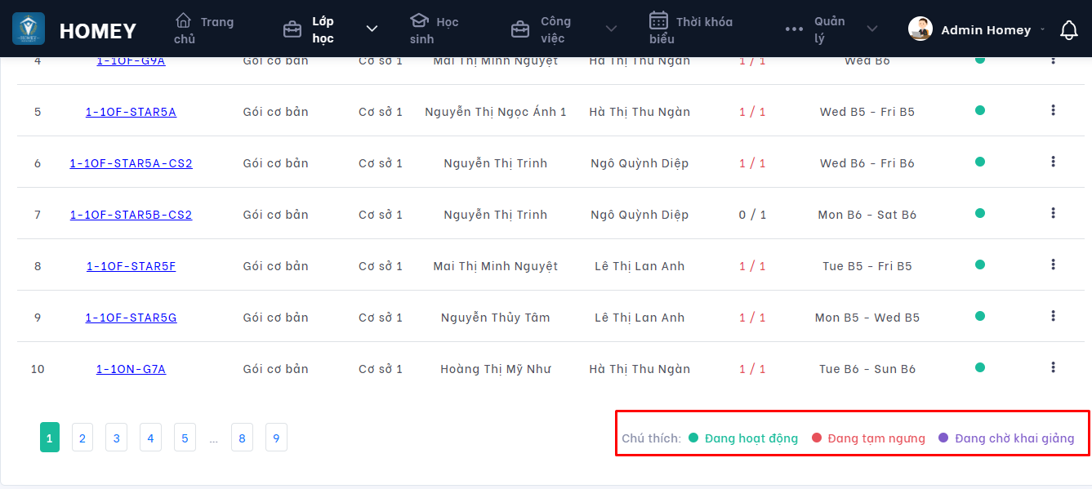Open the Admin Homey account dropdown

tap(1042, 30)
